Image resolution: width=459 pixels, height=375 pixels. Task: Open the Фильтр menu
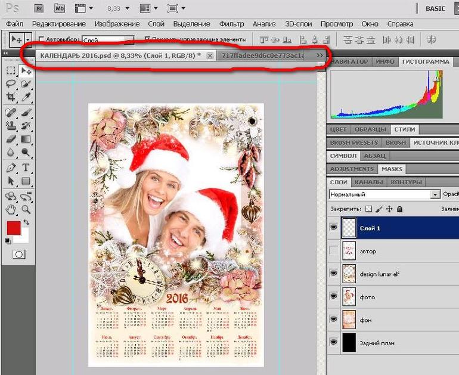pos(231,24)
